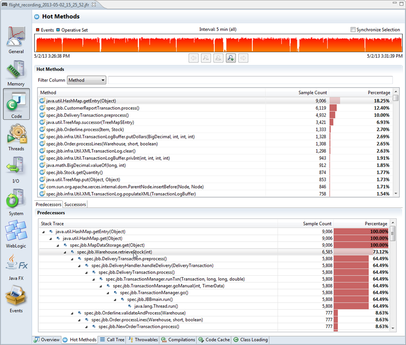
Task: Open the Events tab group
Action: click(16, 299)
